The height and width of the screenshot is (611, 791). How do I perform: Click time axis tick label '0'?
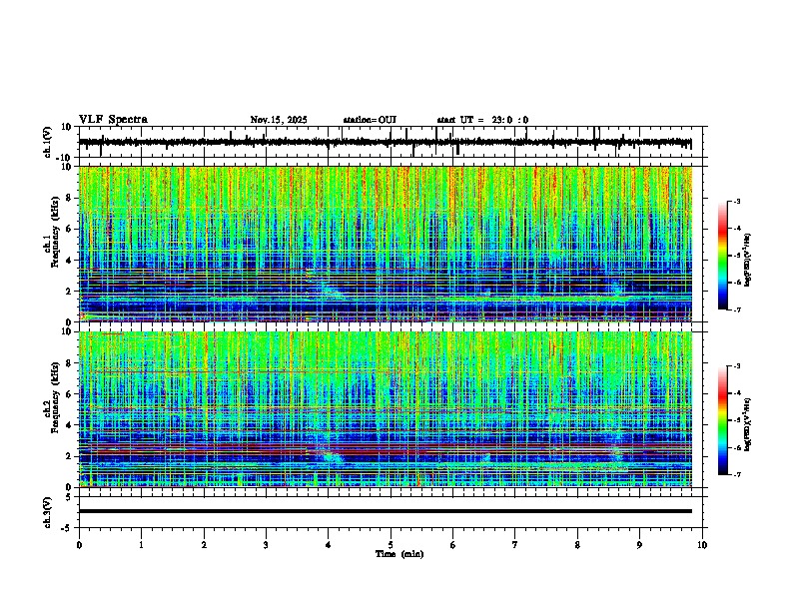pyautogui.click(x=79, y=545)
